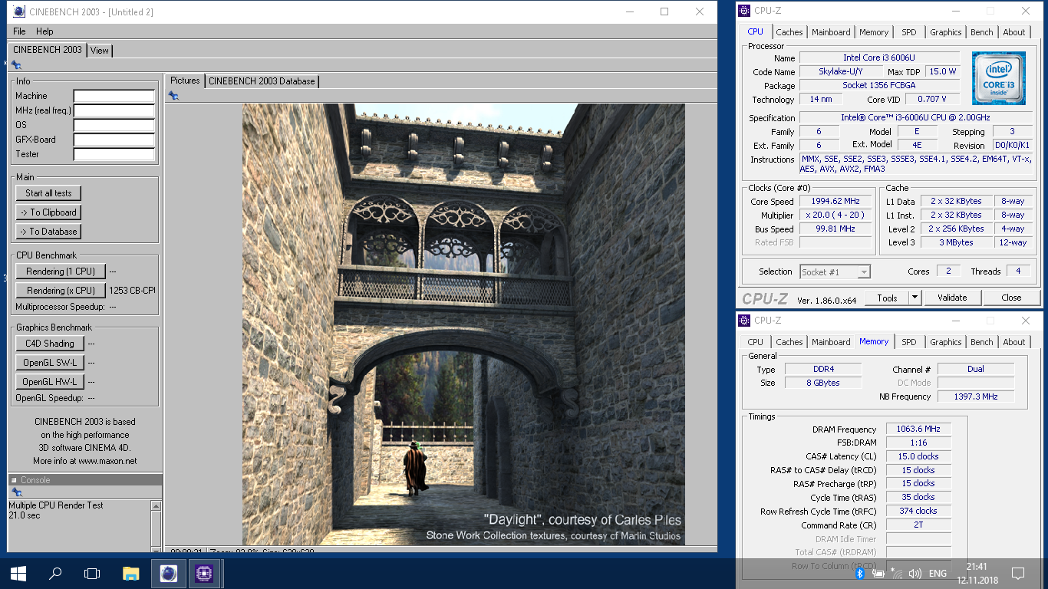
Task: Open File Explorer from taskbar
Action: pyautogui.click(x=131, y=573)
